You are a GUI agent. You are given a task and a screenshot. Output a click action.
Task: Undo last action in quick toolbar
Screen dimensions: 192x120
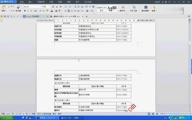tap(15, 16)
